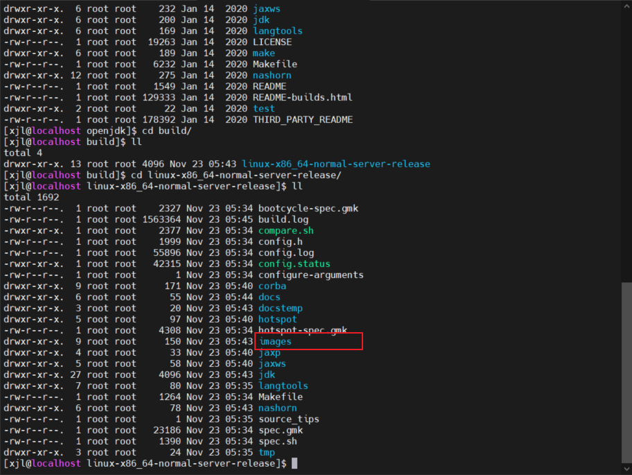Click the 1563364 file size value

tap(161, 219)
